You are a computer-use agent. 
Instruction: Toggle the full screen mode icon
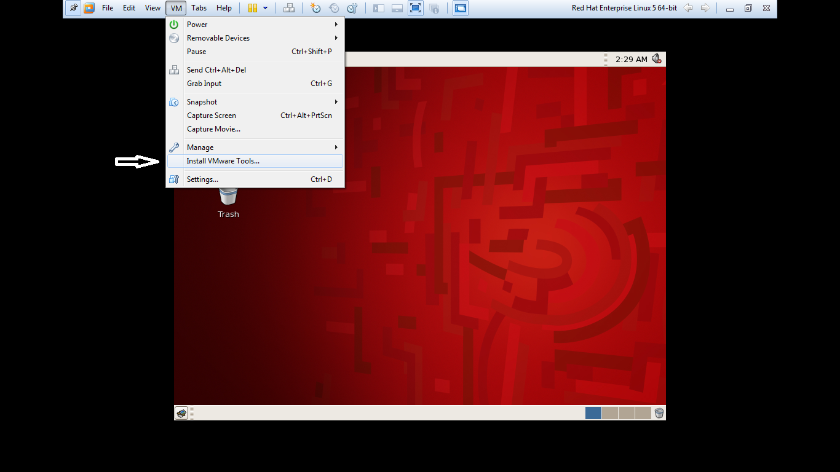416,8
